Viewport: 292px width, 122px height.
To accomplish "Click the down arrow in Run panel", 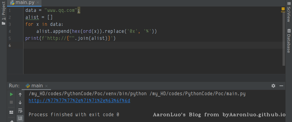I will pyautogui.click(x=20, y=103).
